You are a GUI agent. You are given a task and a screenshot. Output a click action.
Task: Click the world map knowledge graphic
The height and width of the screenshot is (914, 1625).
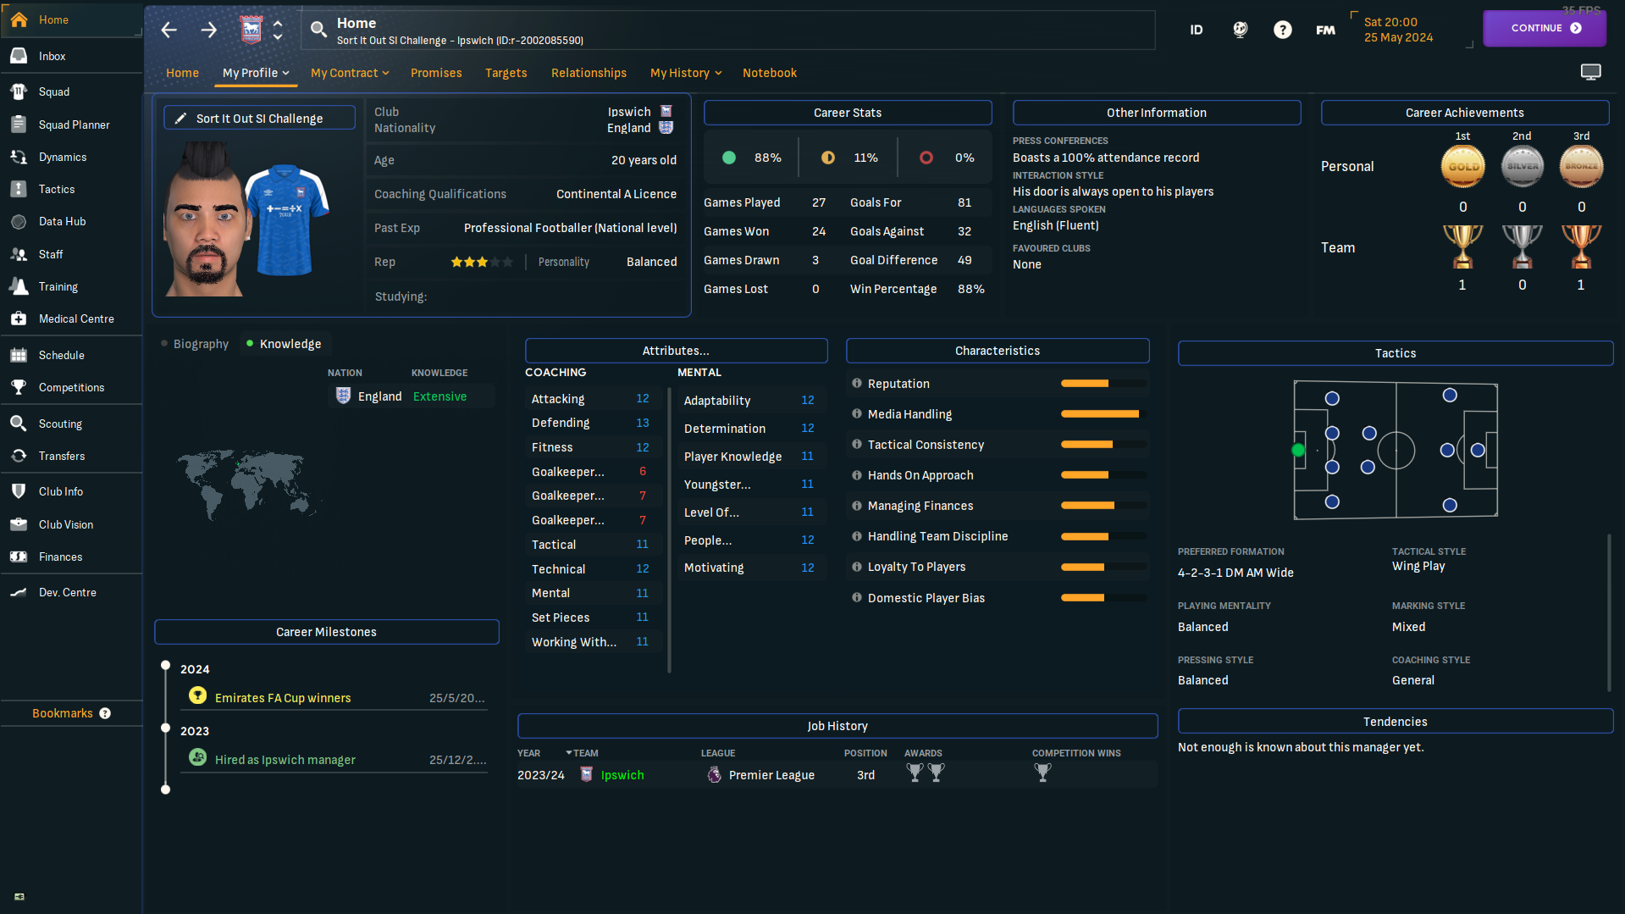click(x=248, y=485)
